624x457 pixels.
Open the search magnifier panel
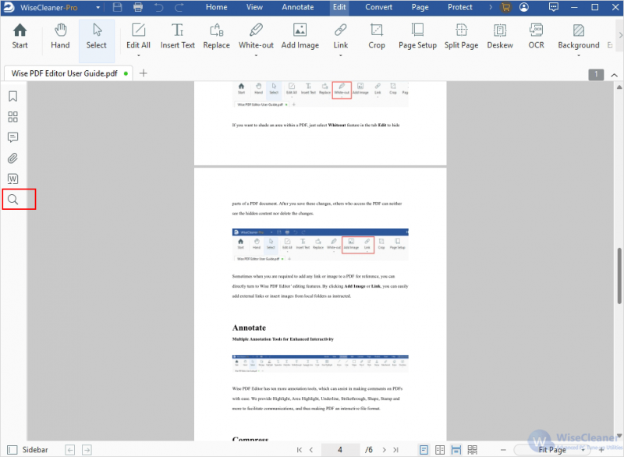coord(12,200)
